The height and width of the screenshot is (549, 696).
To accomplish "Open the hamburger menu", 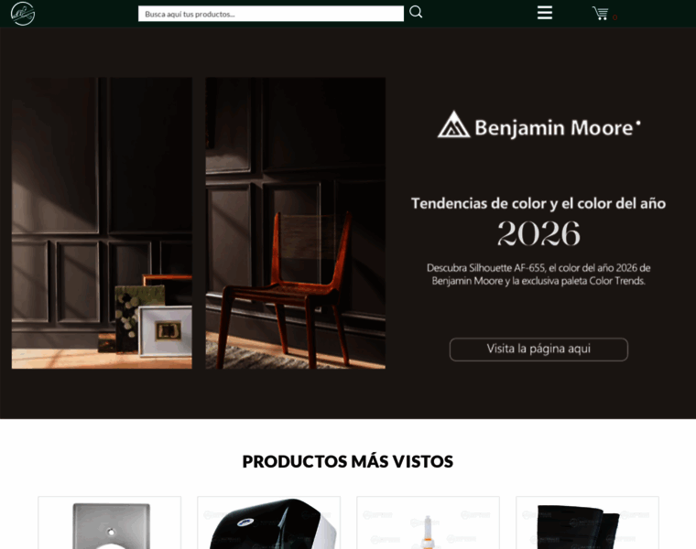I will click(545, 13).
